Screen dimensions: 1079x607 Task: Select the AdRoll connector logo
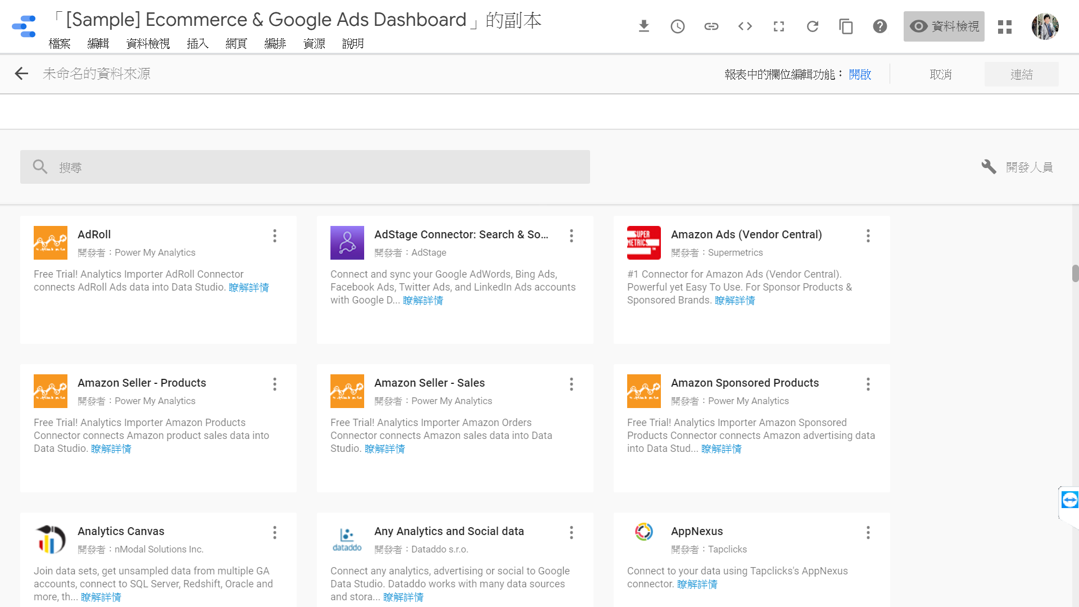51,243
